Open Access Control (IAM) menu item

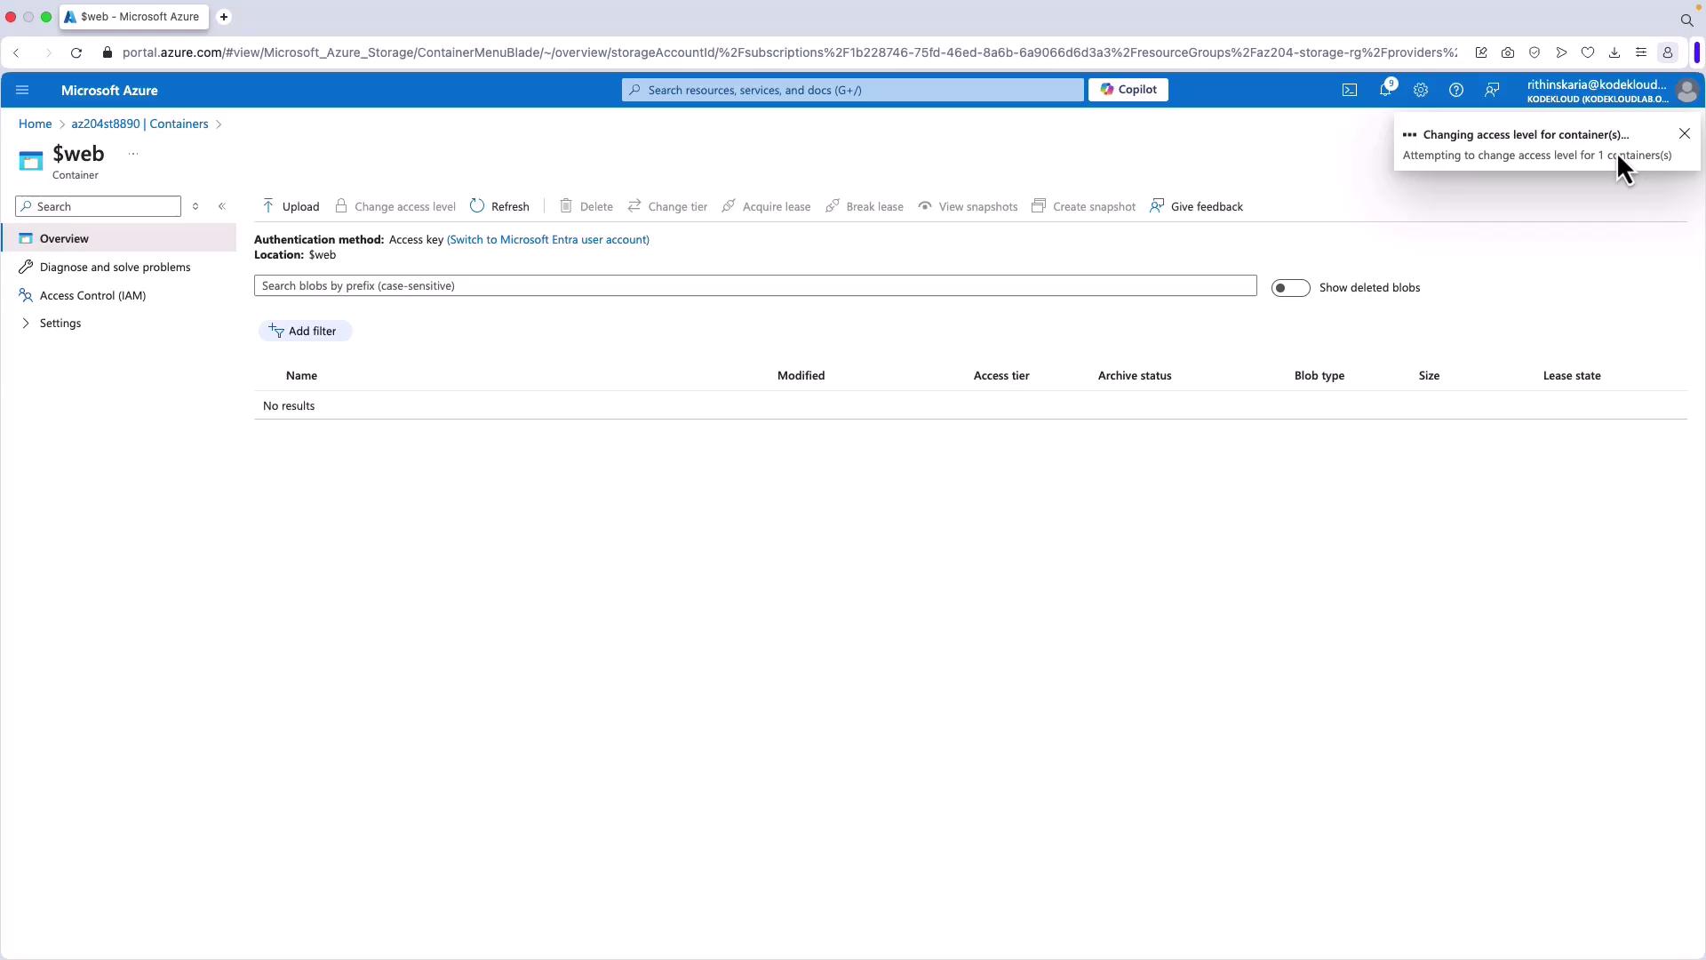[x=92, y=295]
